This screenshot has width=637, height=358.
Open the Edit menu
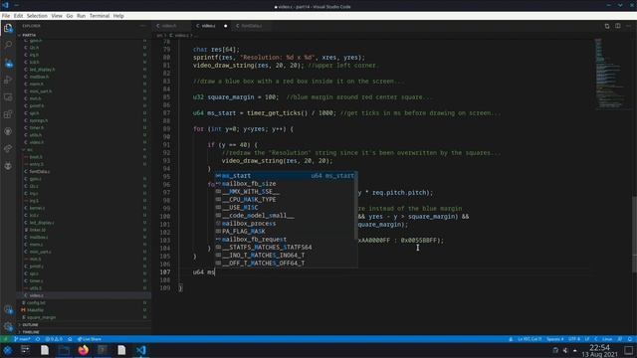18,16
